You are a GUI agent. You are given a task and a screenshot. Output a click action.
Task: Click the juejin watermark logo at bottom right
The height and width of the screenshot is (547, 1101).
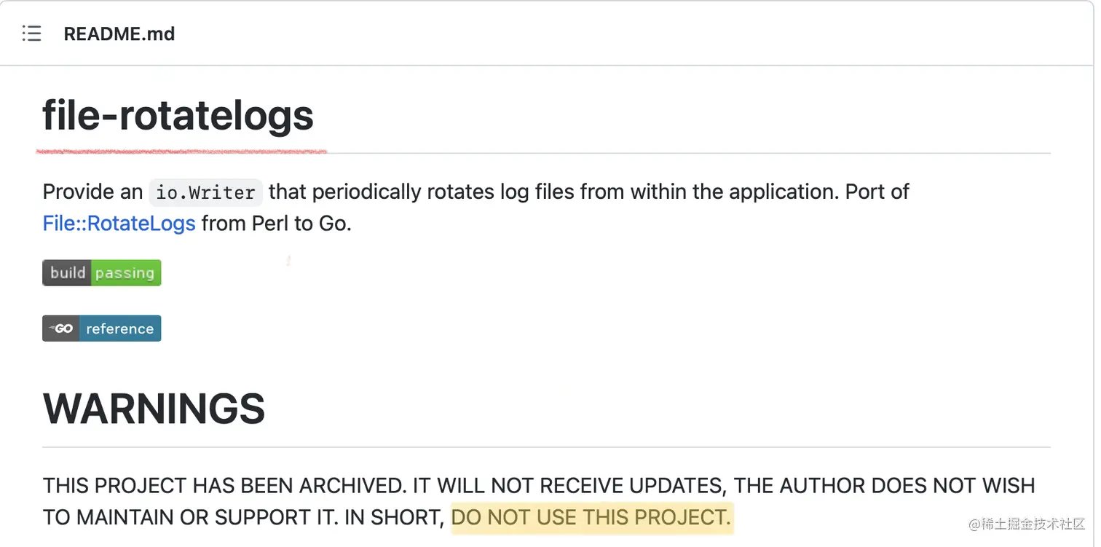(1027, 524)
